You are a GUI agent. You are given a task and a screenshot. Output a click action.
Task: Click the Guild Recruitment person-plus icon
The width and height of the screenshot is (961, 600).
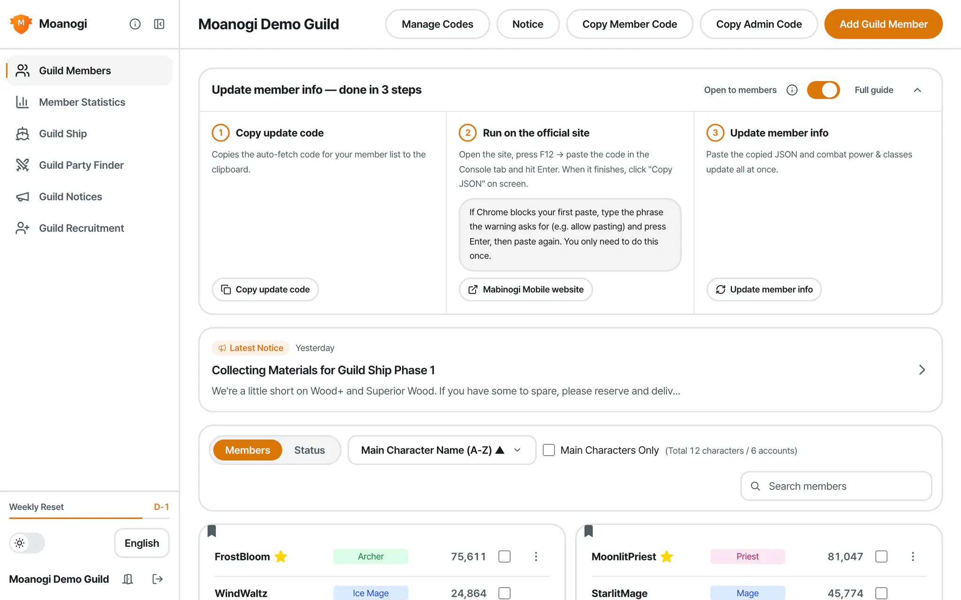23,228
